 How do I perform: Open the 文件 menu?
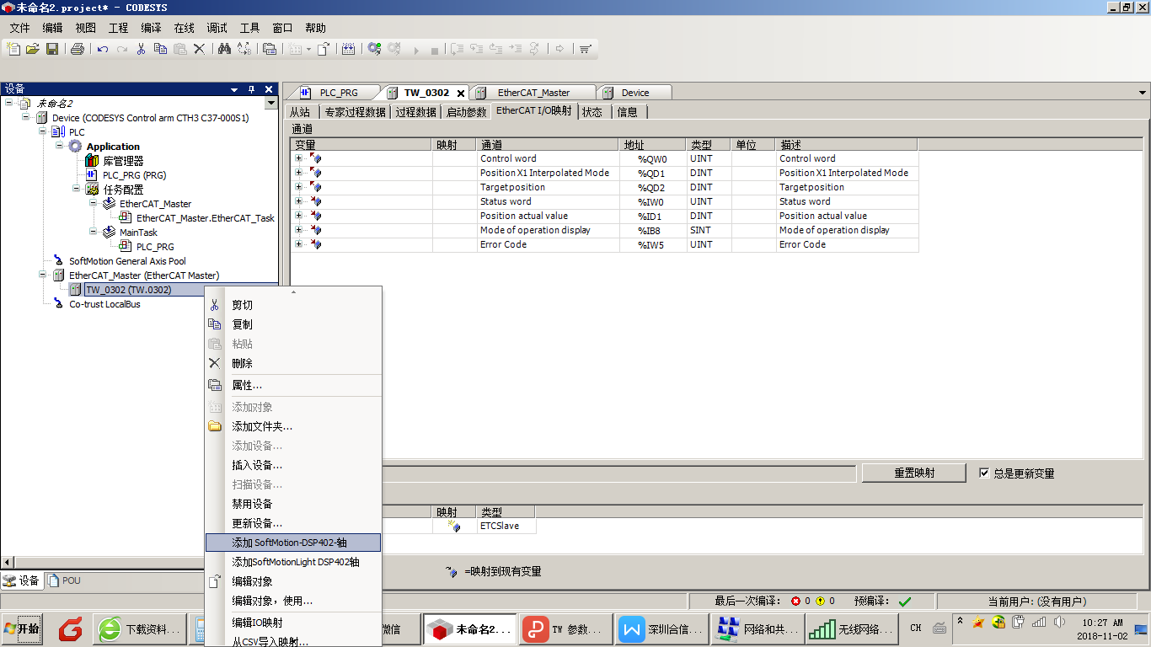(20, 28)
